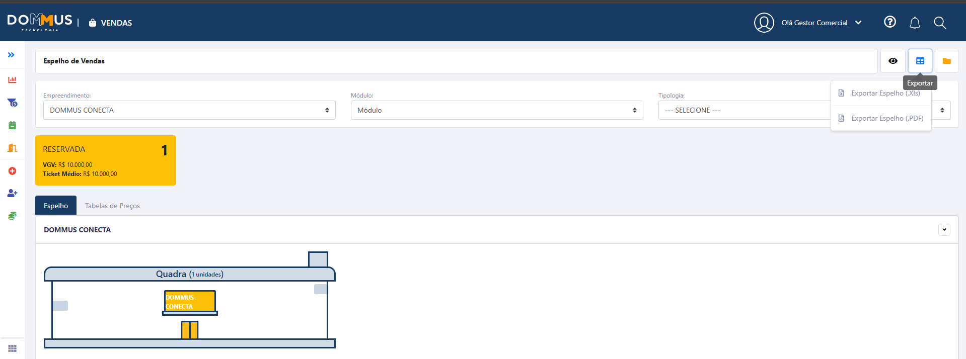This screenshot has width=966, height=359.
Task: Click the orange building sidebar icon
Action: tap(12, 148)
